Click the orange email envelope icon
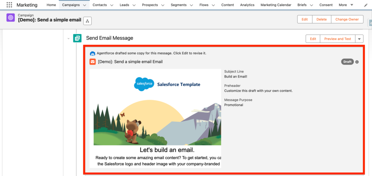Image resolution: width=372 pixels, height=176 pixels. tap(93, 62)
